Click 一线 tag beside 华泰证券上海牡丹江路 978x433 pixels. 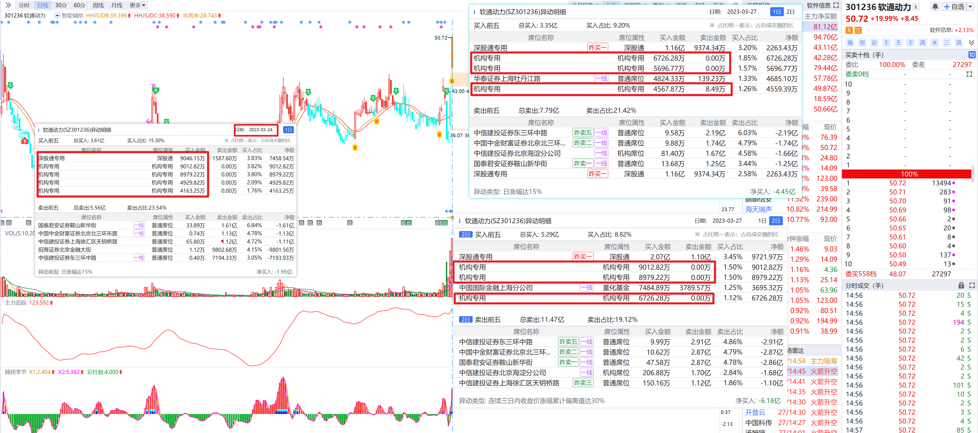click(x=601, y=79)
